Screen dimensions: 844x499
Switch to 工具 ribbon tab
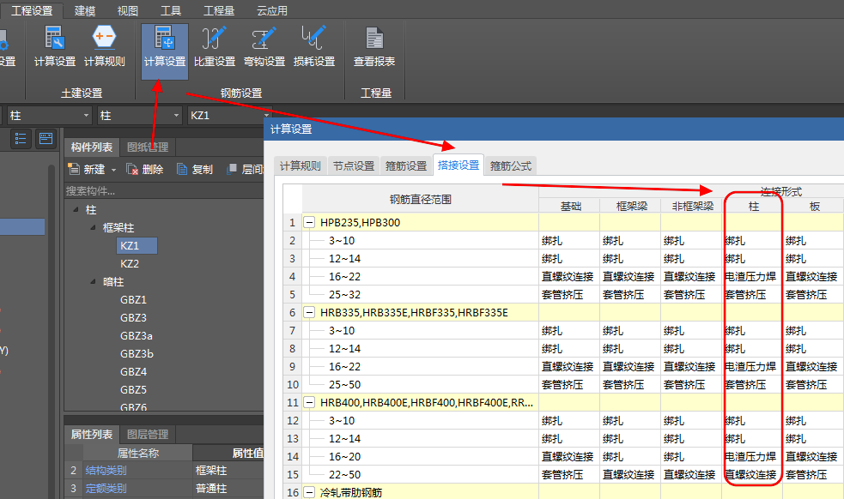point(171,11)
